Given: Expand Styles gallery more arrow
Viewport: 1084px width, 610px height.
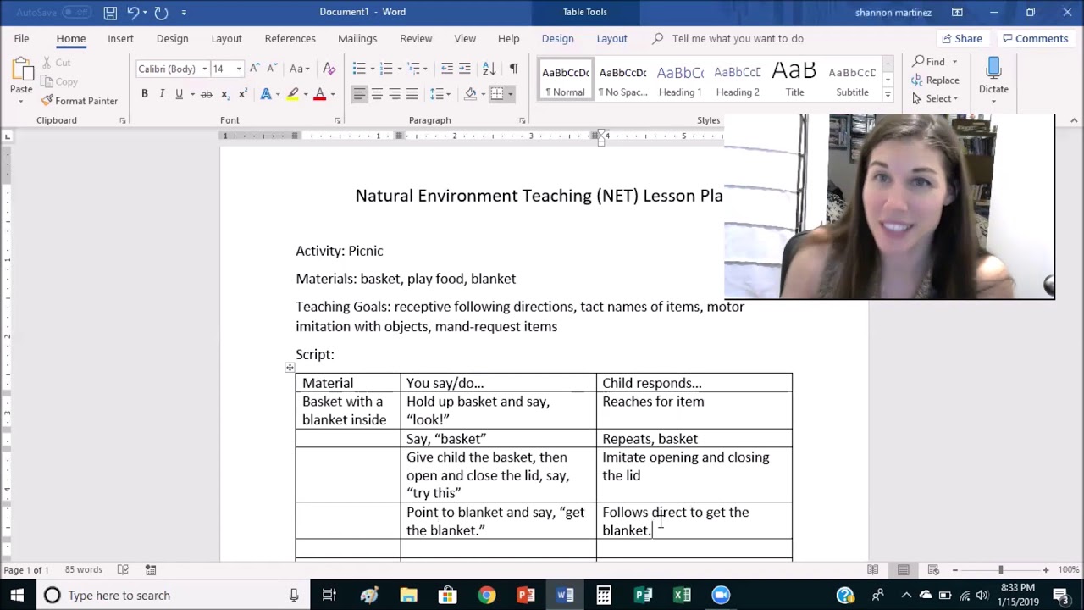Looking at the screenshot, I should click(888, 94).
